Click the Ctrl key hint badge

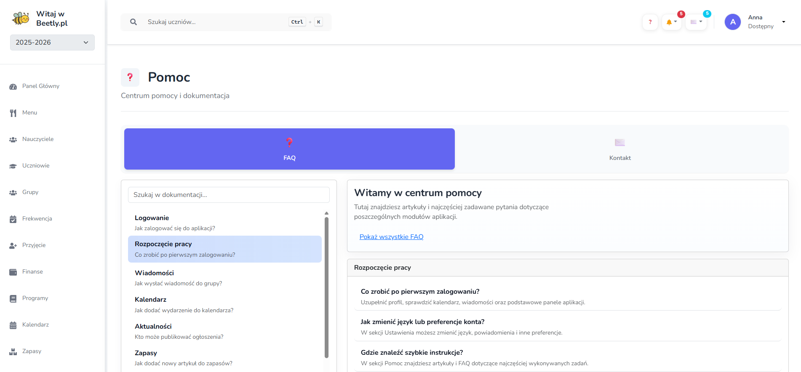(x=297, y=22)
